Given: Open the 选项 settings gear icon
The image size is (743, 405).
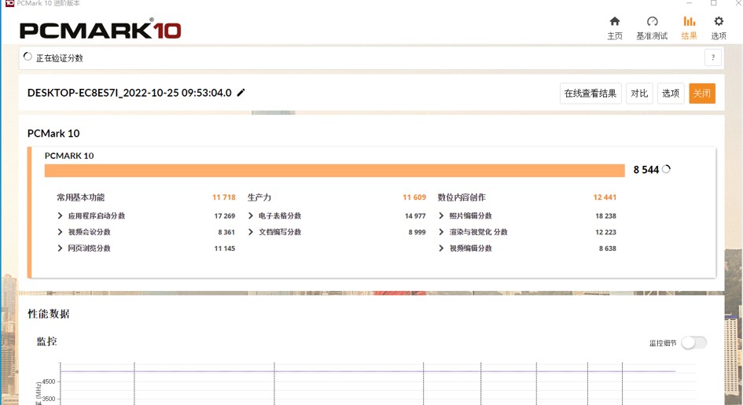Looking at the screenshot, I should tap(719, 21).
